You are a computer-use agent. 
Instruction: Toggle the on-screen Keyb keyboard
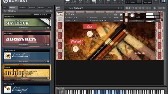(94, 2)
